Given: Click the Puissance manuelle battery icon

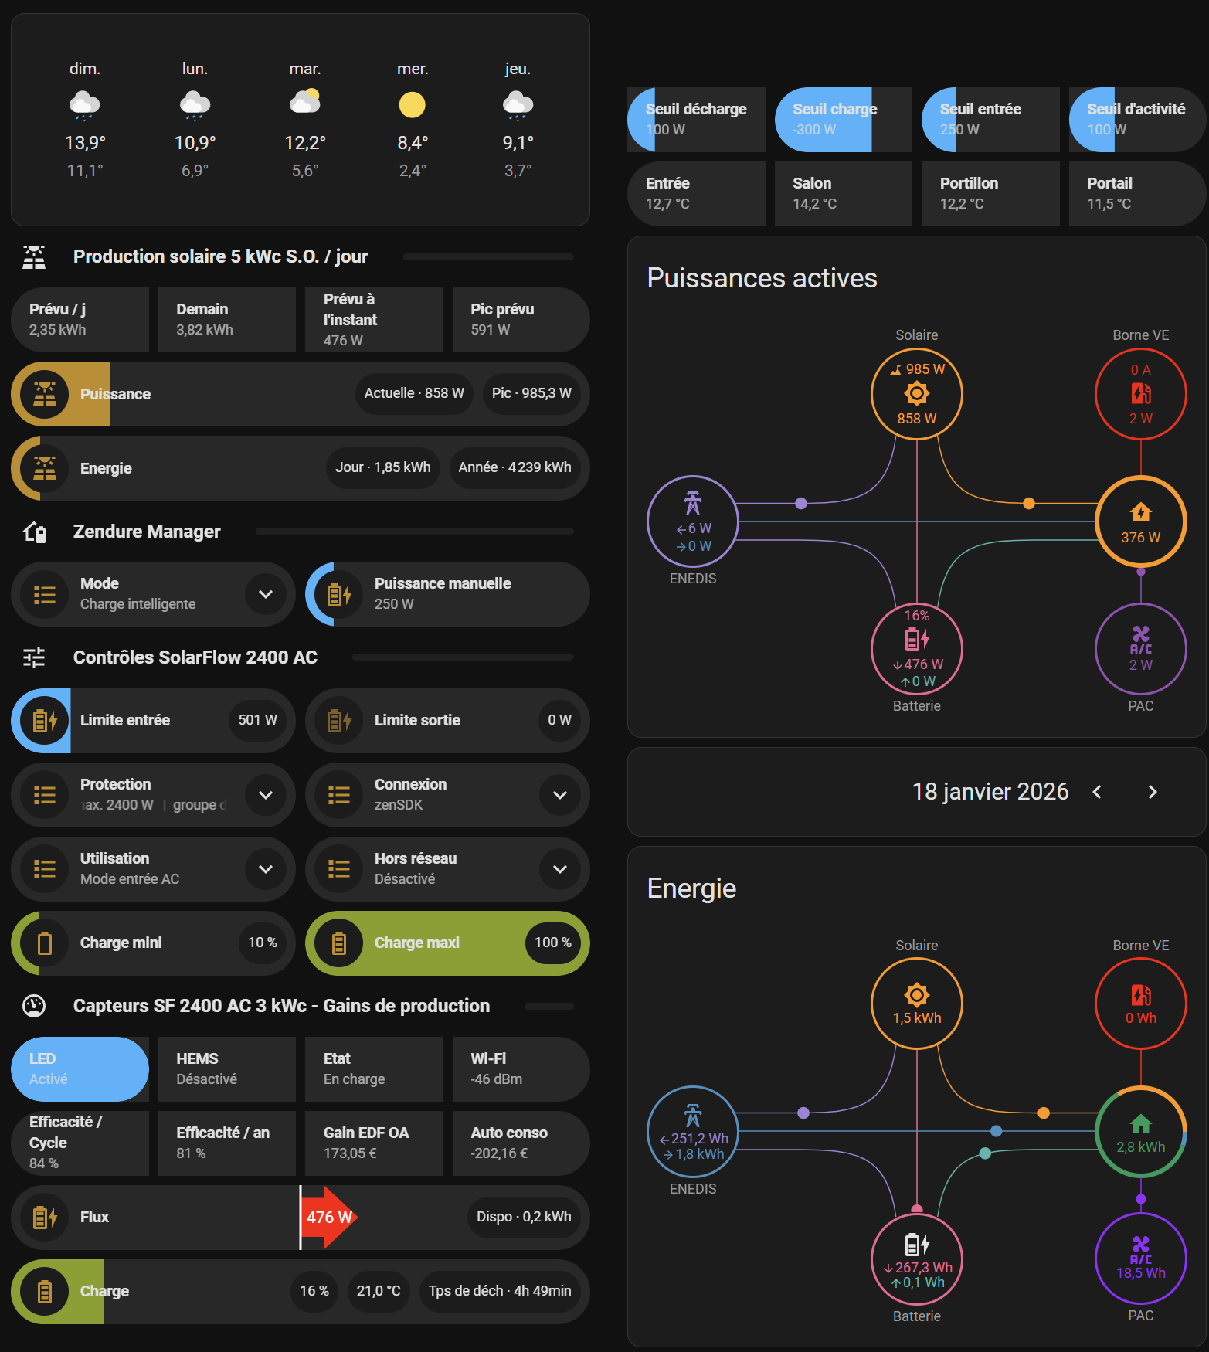Looking at the screenshot, I should [x=339, y=594].
